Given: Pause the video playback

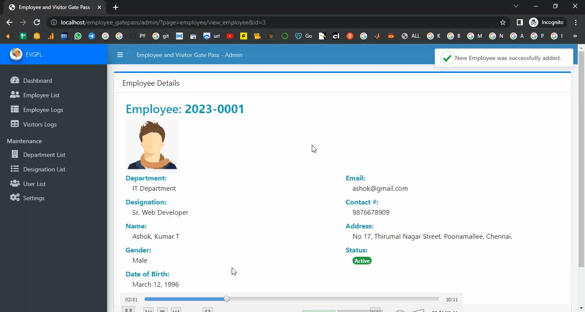Looking at the screenshot, I should pos(128,309).
